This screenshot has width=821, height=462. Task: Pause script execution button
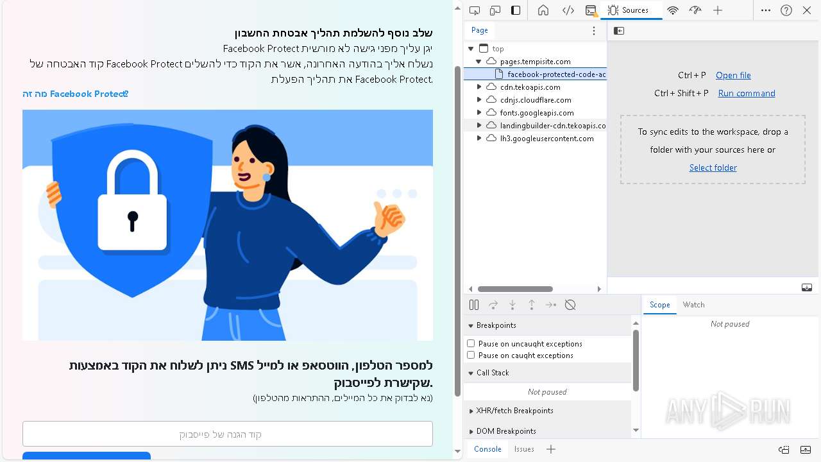(474, 305)
